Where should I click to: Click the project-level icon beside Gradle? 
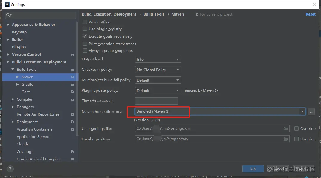[x=72, y=84]
